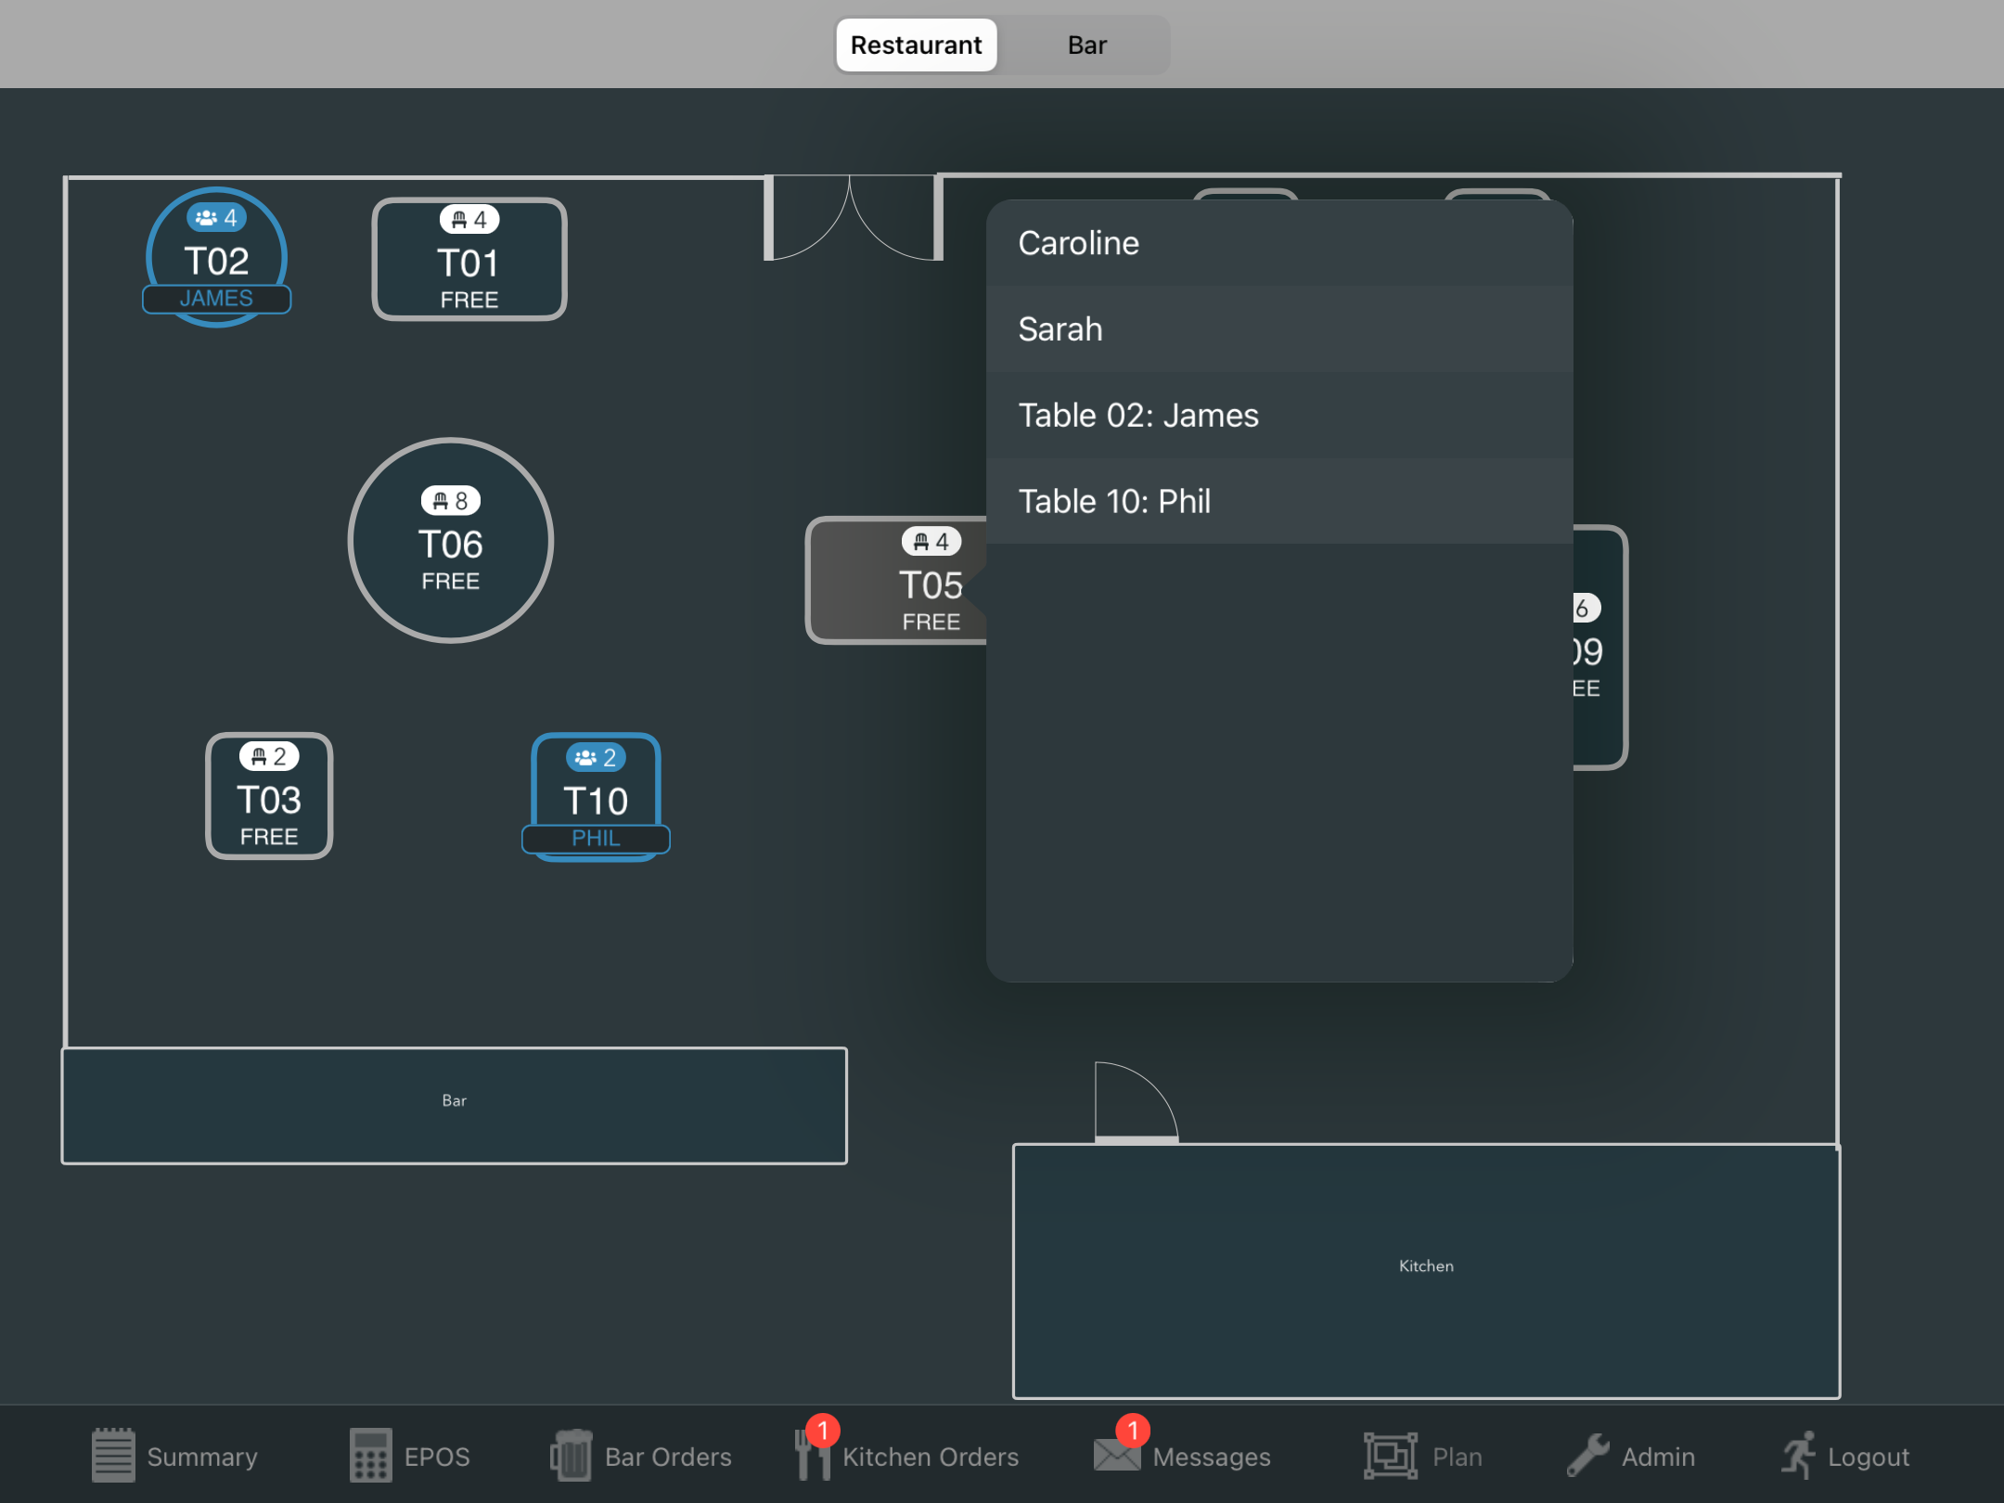2004x1503 pixels.
Task: Open the Summary notepad icon
Action: pos(113,1455)
